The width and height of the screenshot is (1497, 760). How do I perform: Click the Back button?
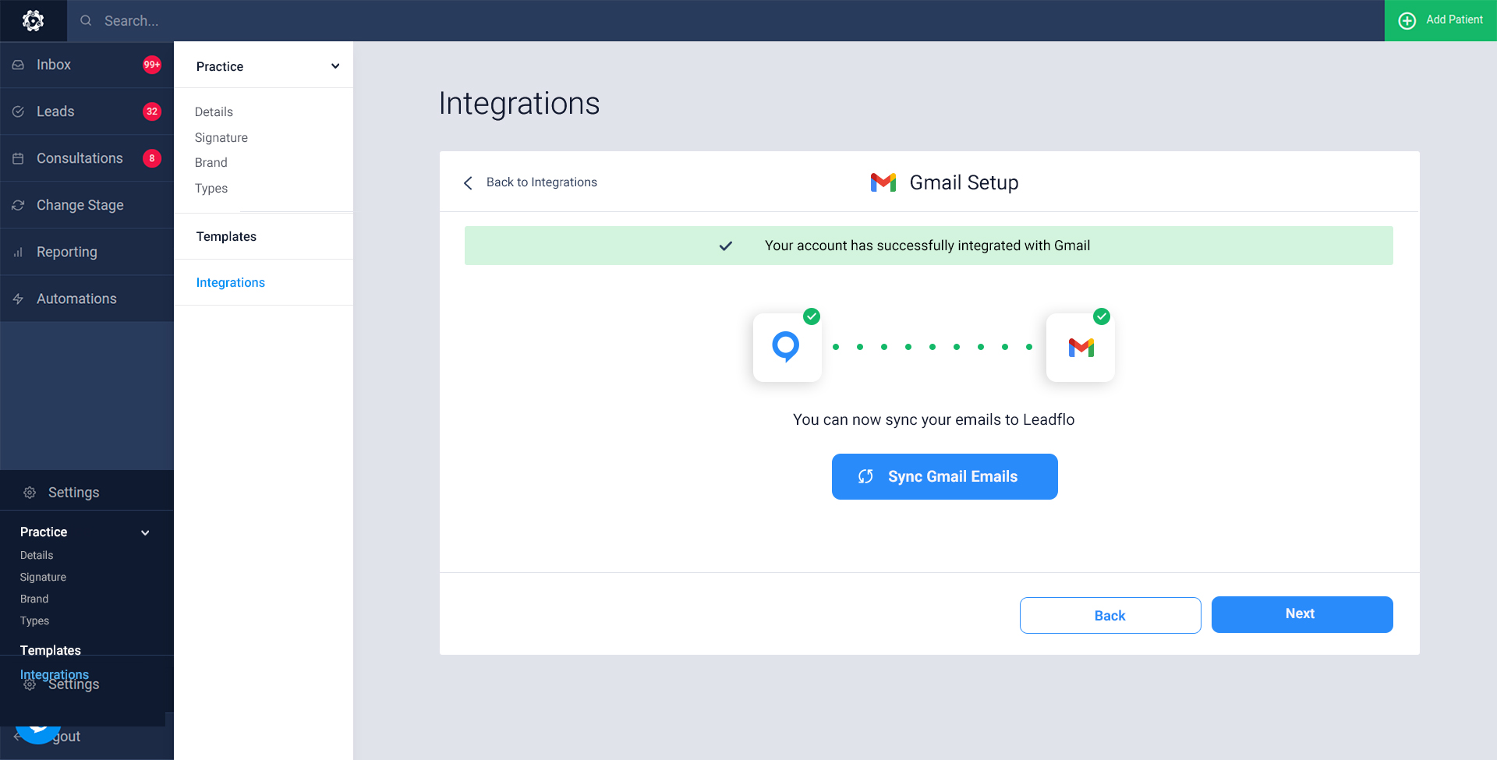coord(1110,615)
